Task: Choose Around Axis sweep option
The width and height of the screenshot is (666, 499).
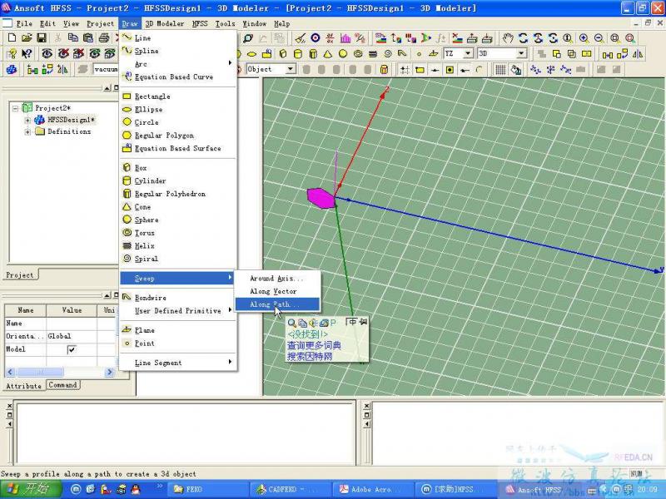Action: (x=277, y=279)
